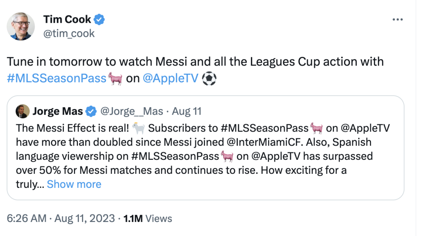Click the Jorge Mas display name
422x236 pixels.
(x=57, y=111)
